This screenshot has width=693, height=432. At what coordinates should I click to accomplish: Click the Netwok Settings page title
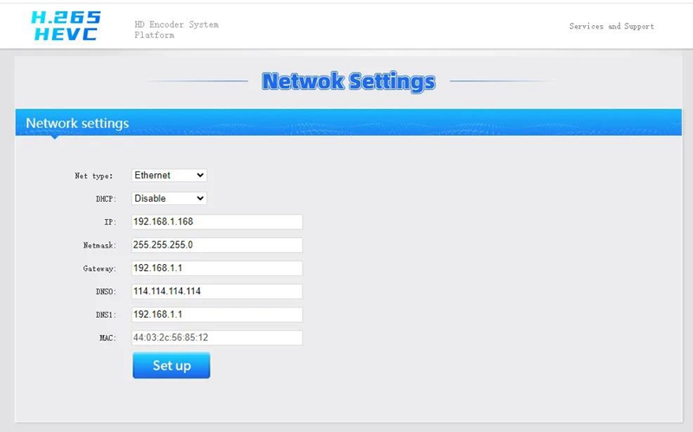click(x=348, y=81)
